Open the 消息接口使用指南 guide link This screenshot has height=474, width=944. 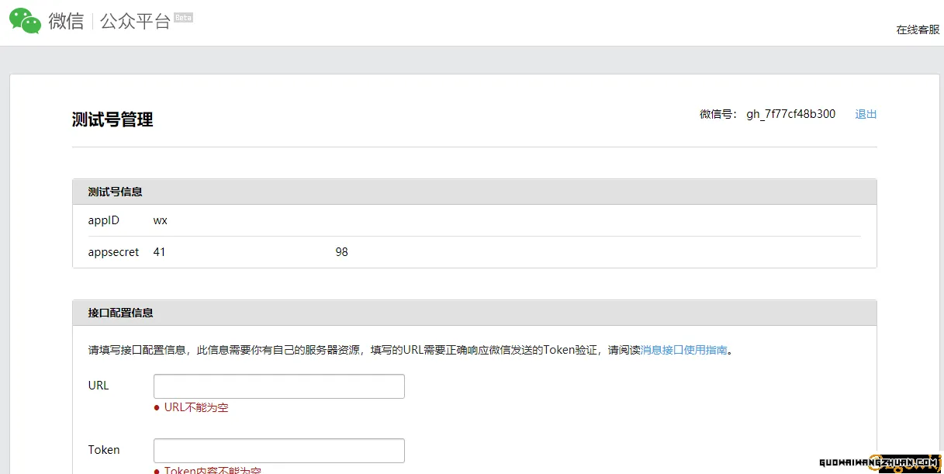[684, 350]
